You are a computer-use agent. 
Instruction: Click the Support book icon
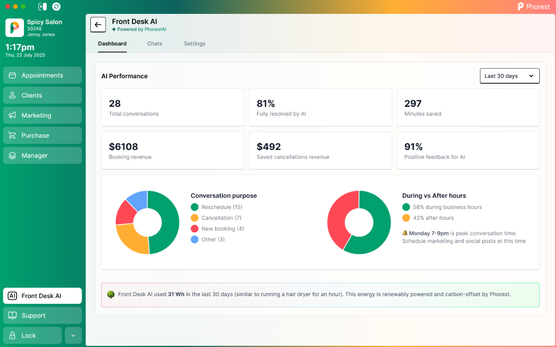coord(13,316)
